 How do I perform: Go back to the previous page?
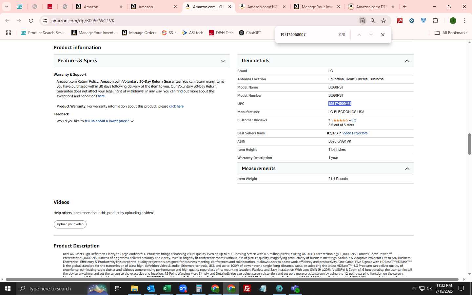click(7, 21)
